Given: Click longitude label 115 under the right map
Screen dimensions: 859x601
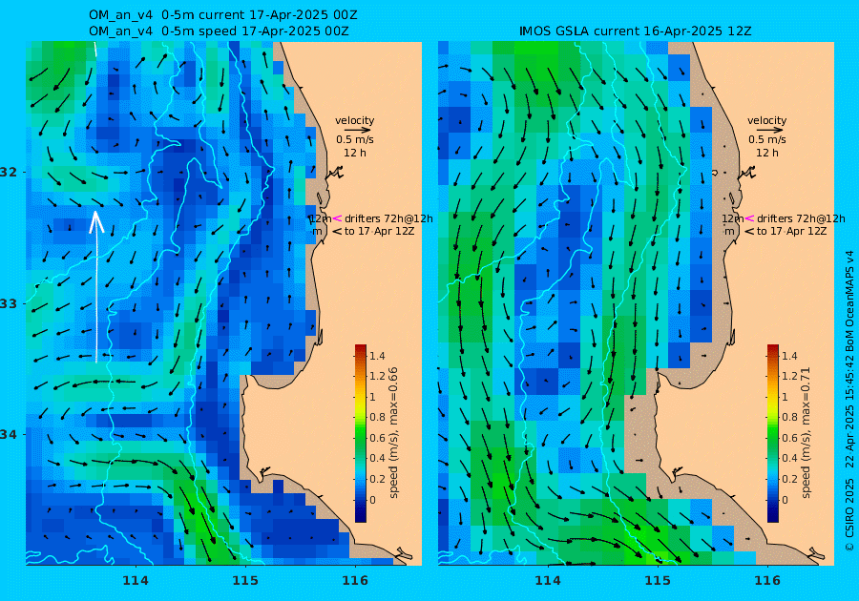Looking at the screenshot, I should coord(658,581).
